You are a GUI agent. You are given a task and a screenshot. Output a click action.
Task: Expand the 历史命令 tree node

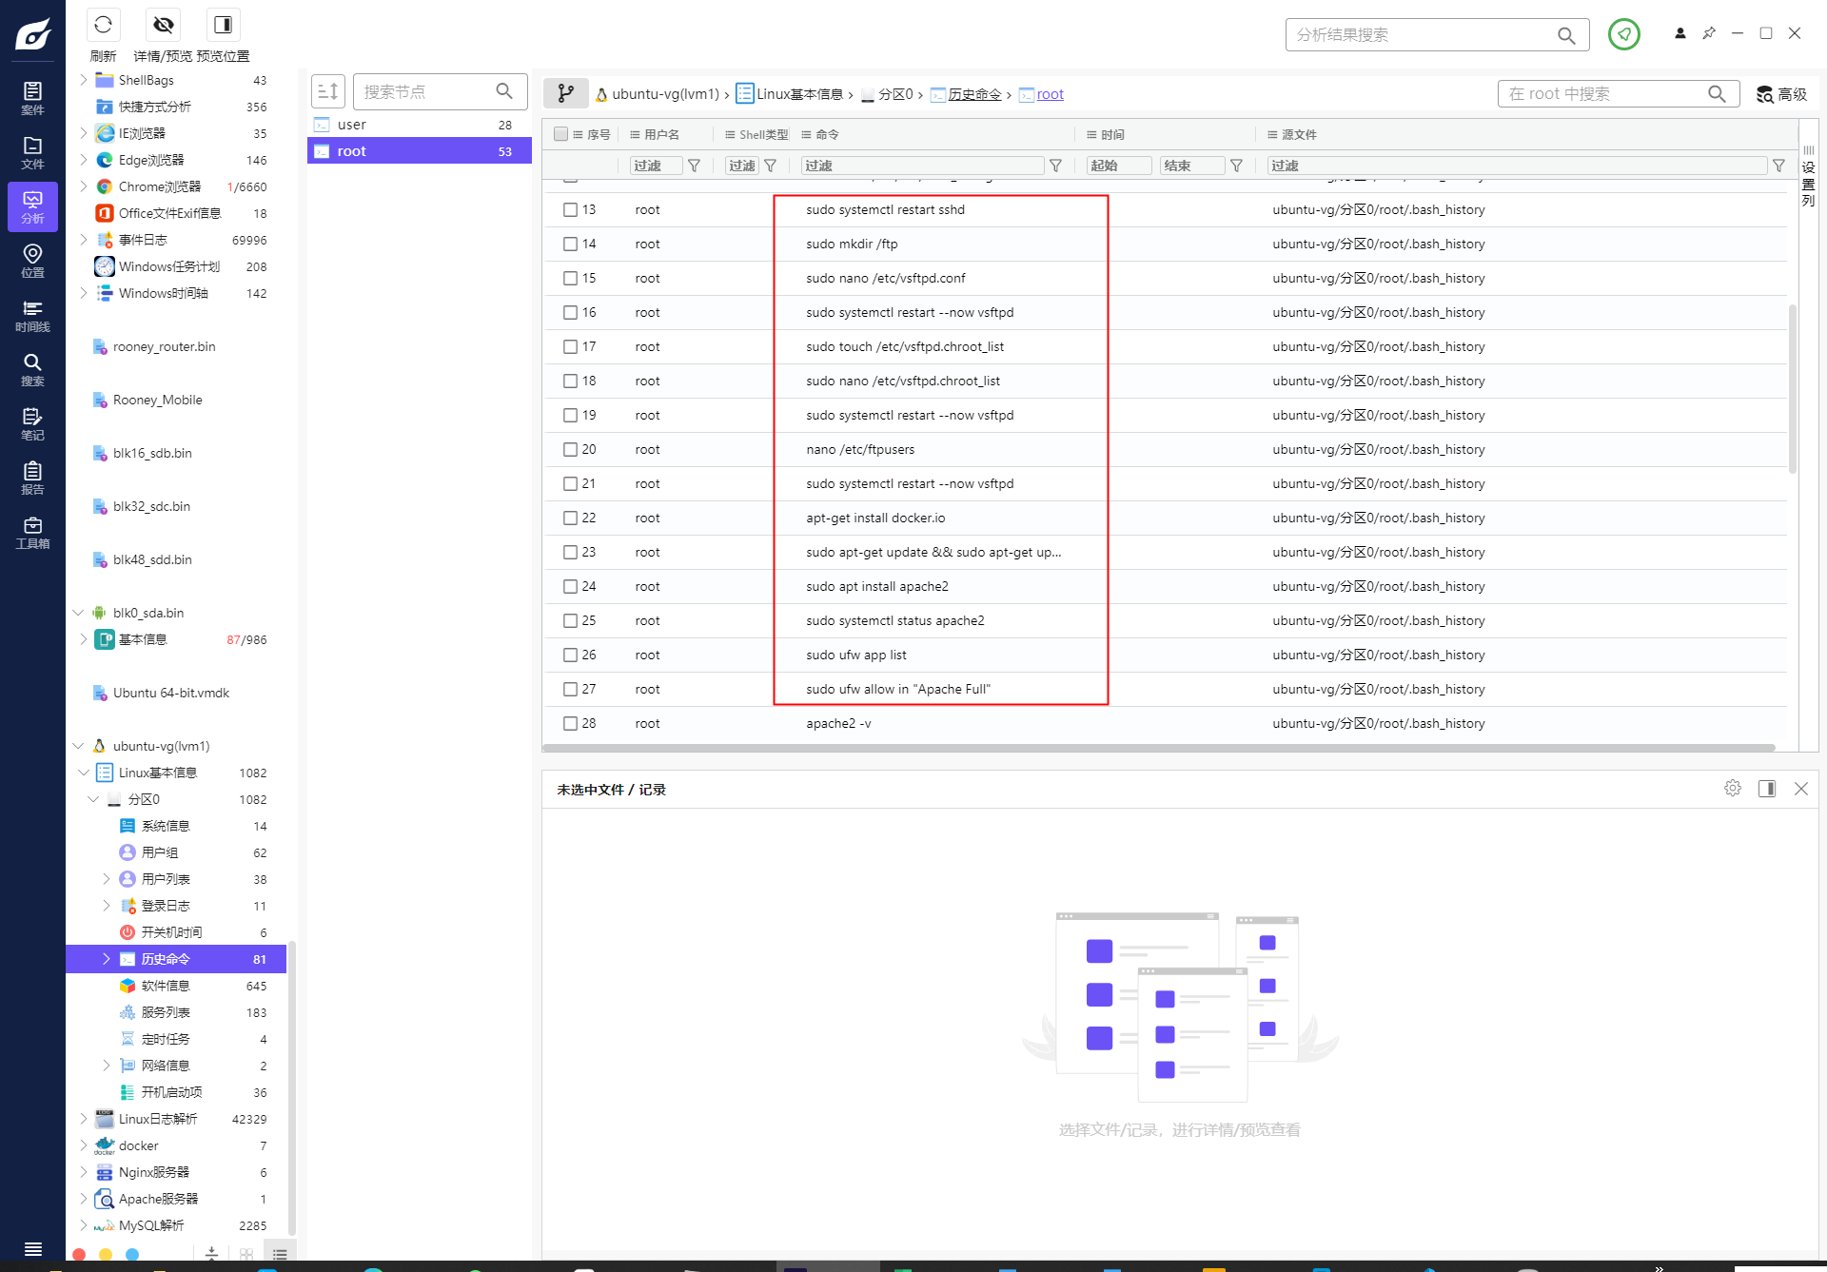[106, 959]
